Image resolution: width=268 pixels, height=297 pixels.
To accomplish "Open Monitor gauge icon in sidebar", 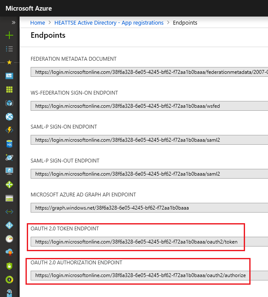I will [9, 239].
